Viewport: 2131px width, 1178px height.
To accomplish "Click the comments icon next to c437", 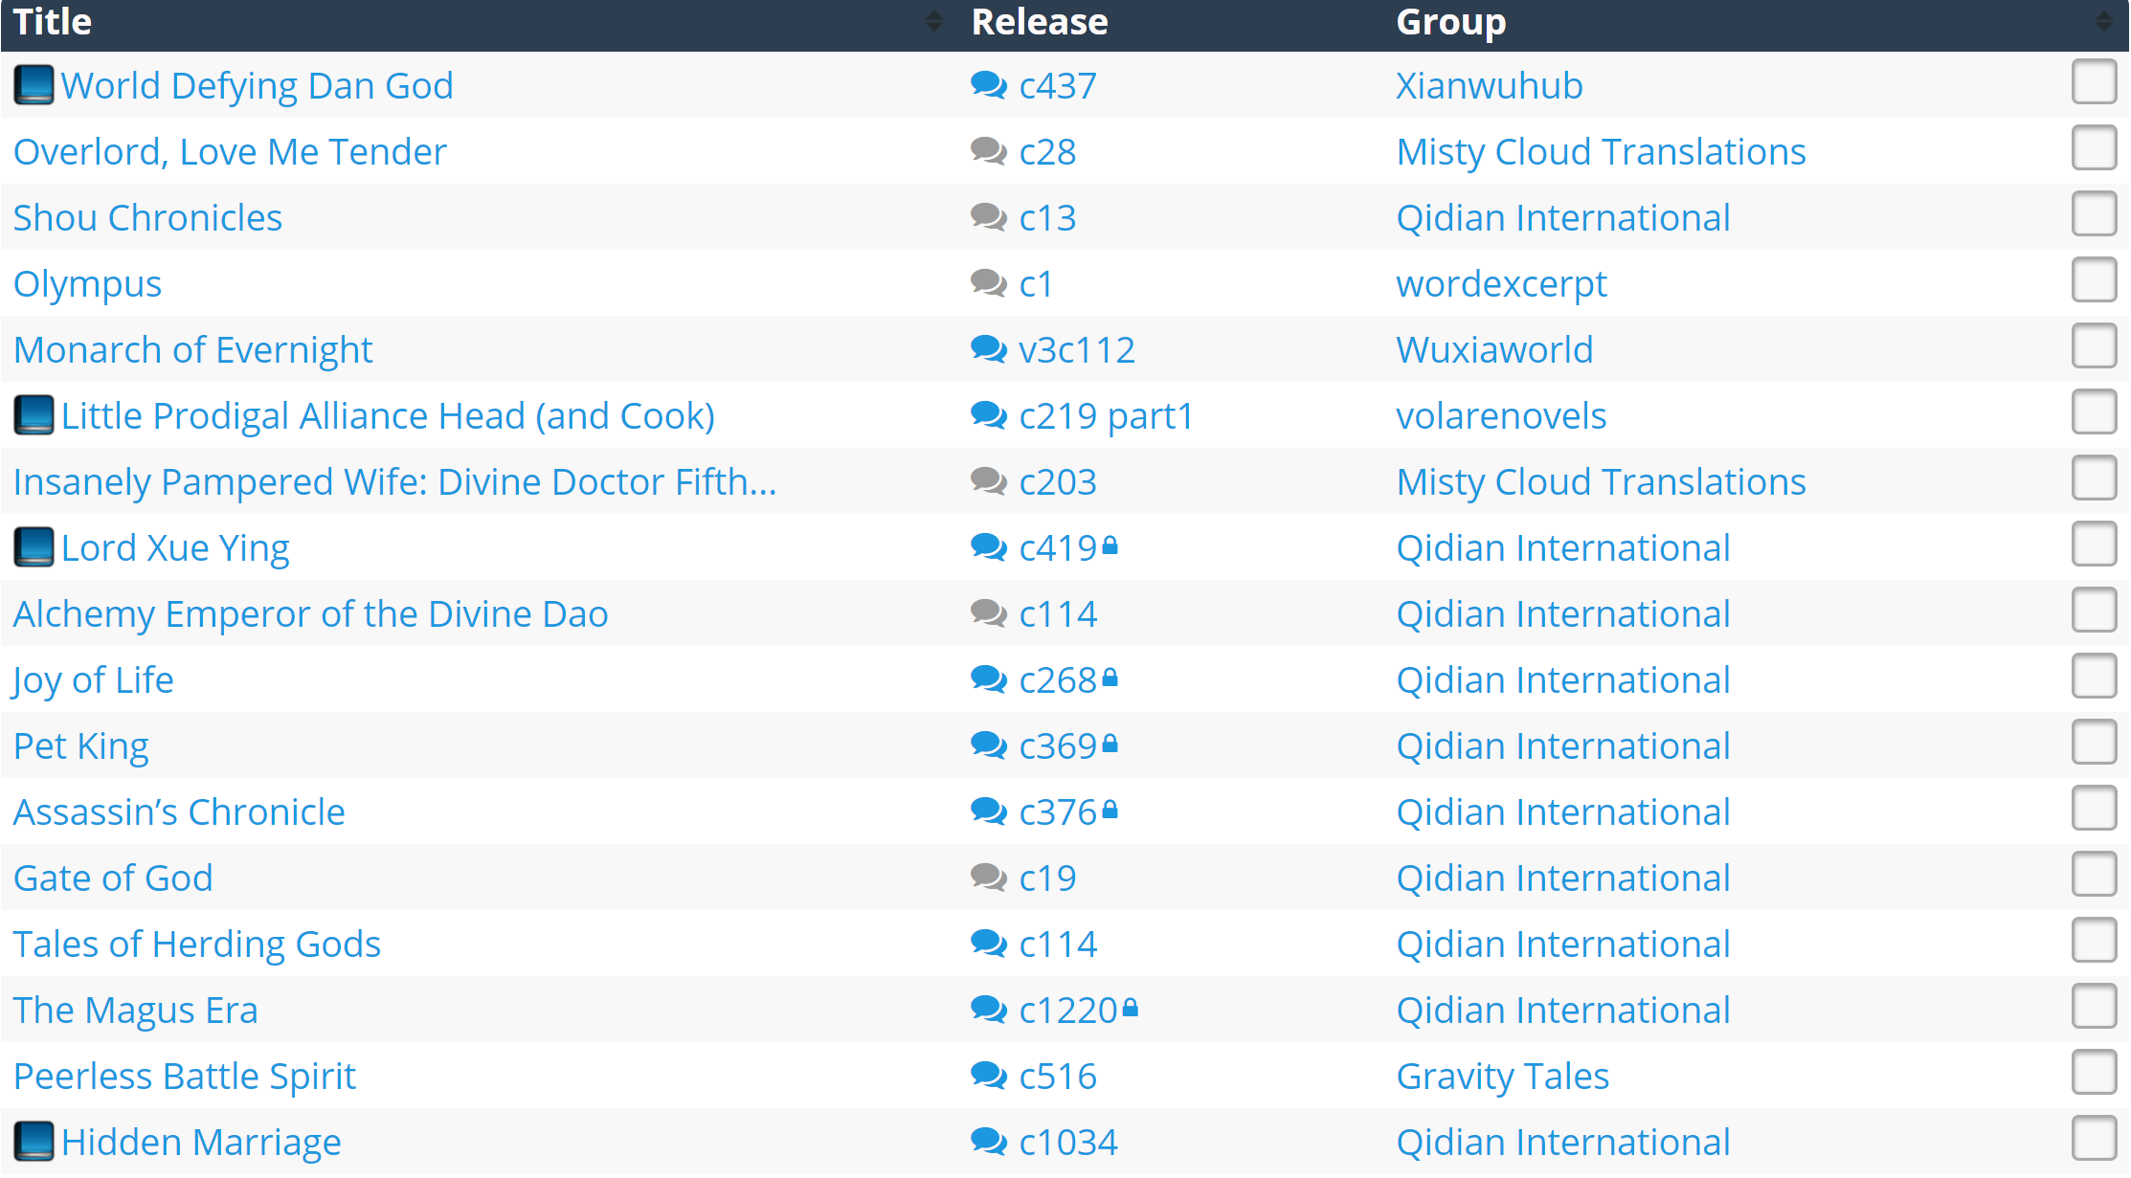I will [988, 85].
